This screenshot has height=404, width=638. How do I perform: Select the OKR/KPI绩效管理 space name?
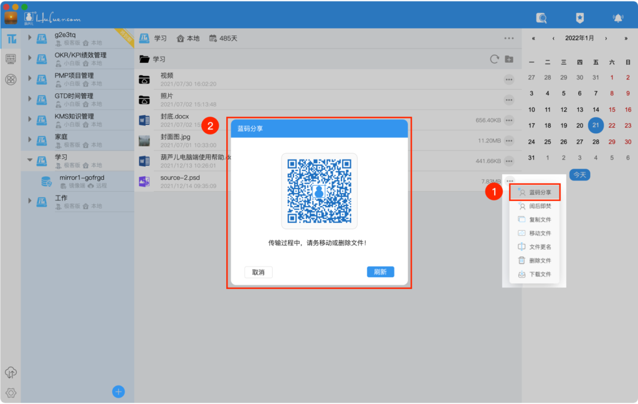click(80, 55)
